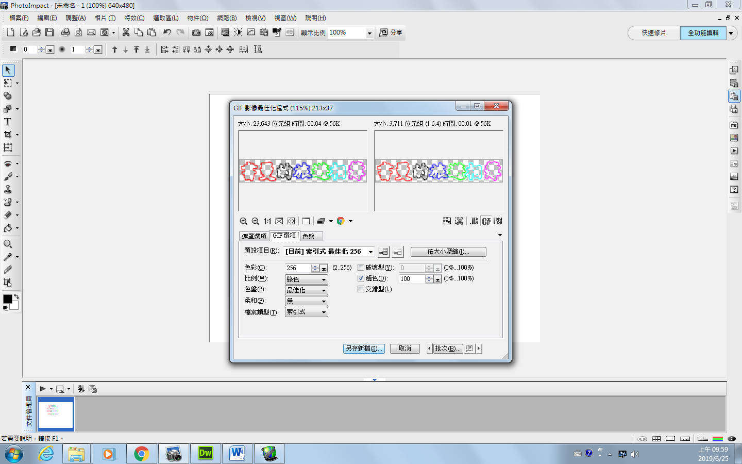Select the Crop tool in the toolbox

click(x=8, y=135)
